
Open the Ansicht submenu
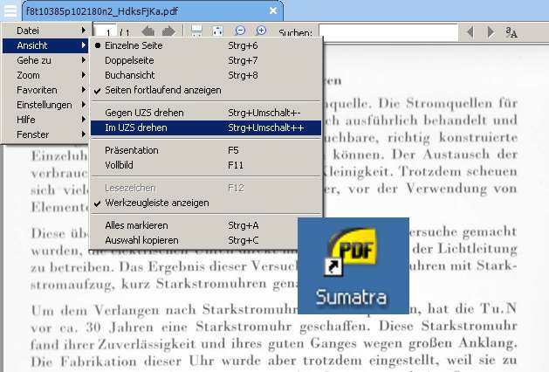(46, 45)
